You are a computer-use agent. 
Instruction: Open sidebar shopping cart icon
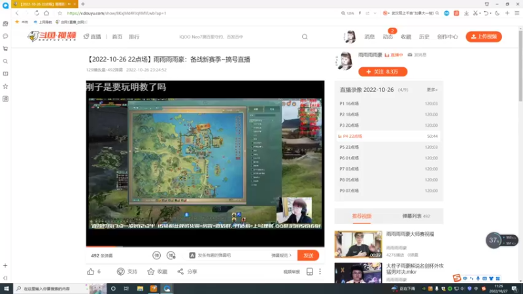[5, 48]
